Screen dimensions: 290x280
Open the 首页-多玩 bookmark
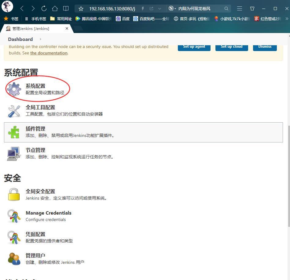click(x=192, y=19)
